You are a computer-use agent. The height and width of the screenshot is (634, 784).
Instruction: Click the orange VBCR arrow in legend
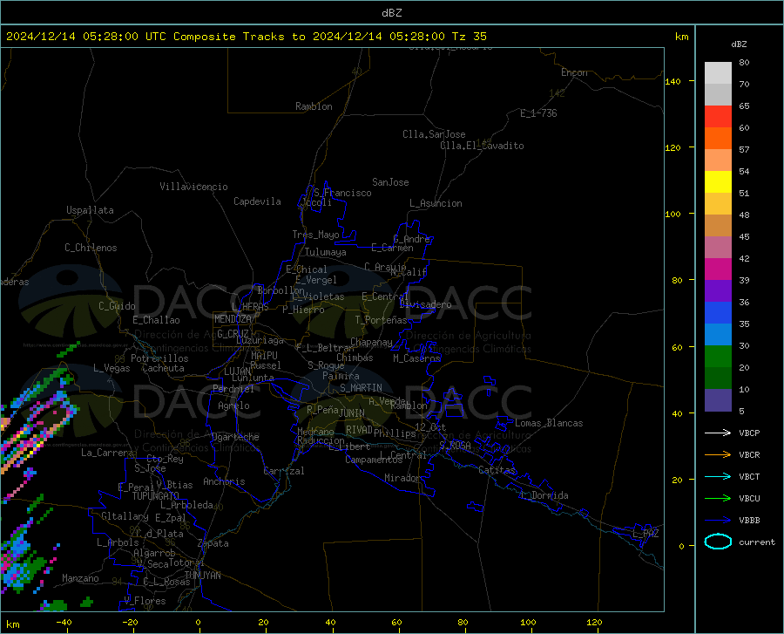coord(718,455)
